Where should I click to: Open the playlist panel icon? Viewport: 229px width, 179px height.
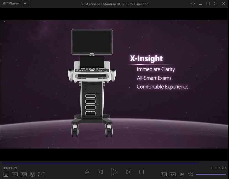coord(6,174)
